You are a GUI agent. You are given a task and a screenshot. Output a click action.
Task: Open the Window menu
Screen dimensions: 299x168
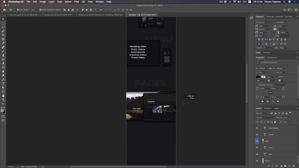coord(100,2)
